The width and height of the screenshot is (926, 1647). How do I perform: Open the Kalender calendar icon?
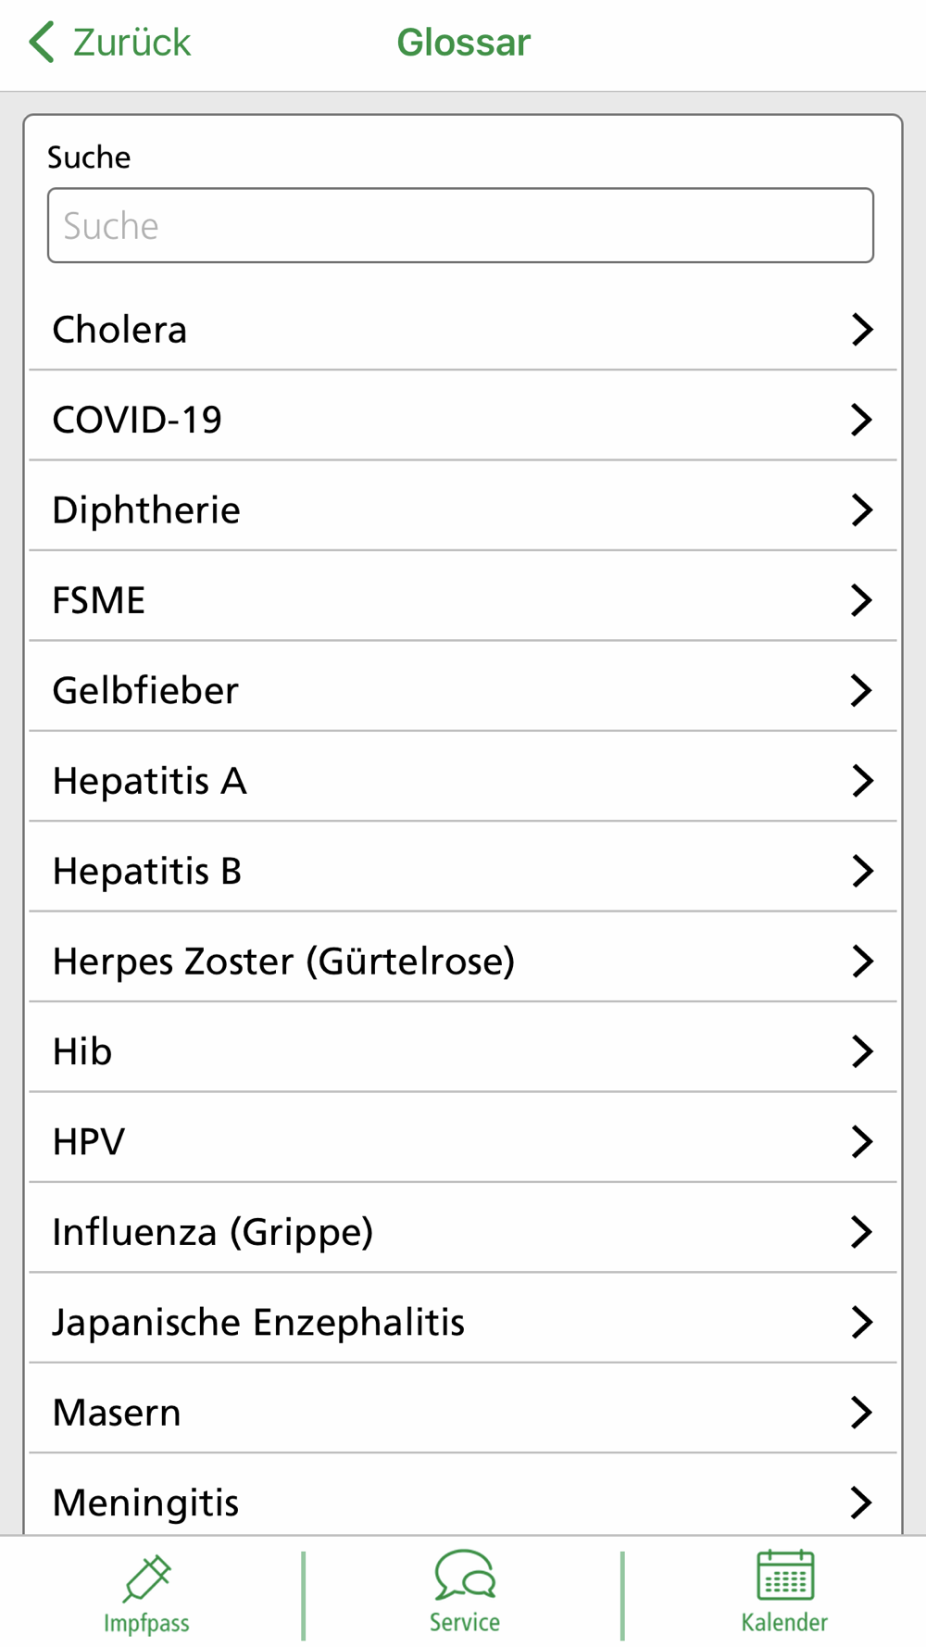[x=785, y=1576]
